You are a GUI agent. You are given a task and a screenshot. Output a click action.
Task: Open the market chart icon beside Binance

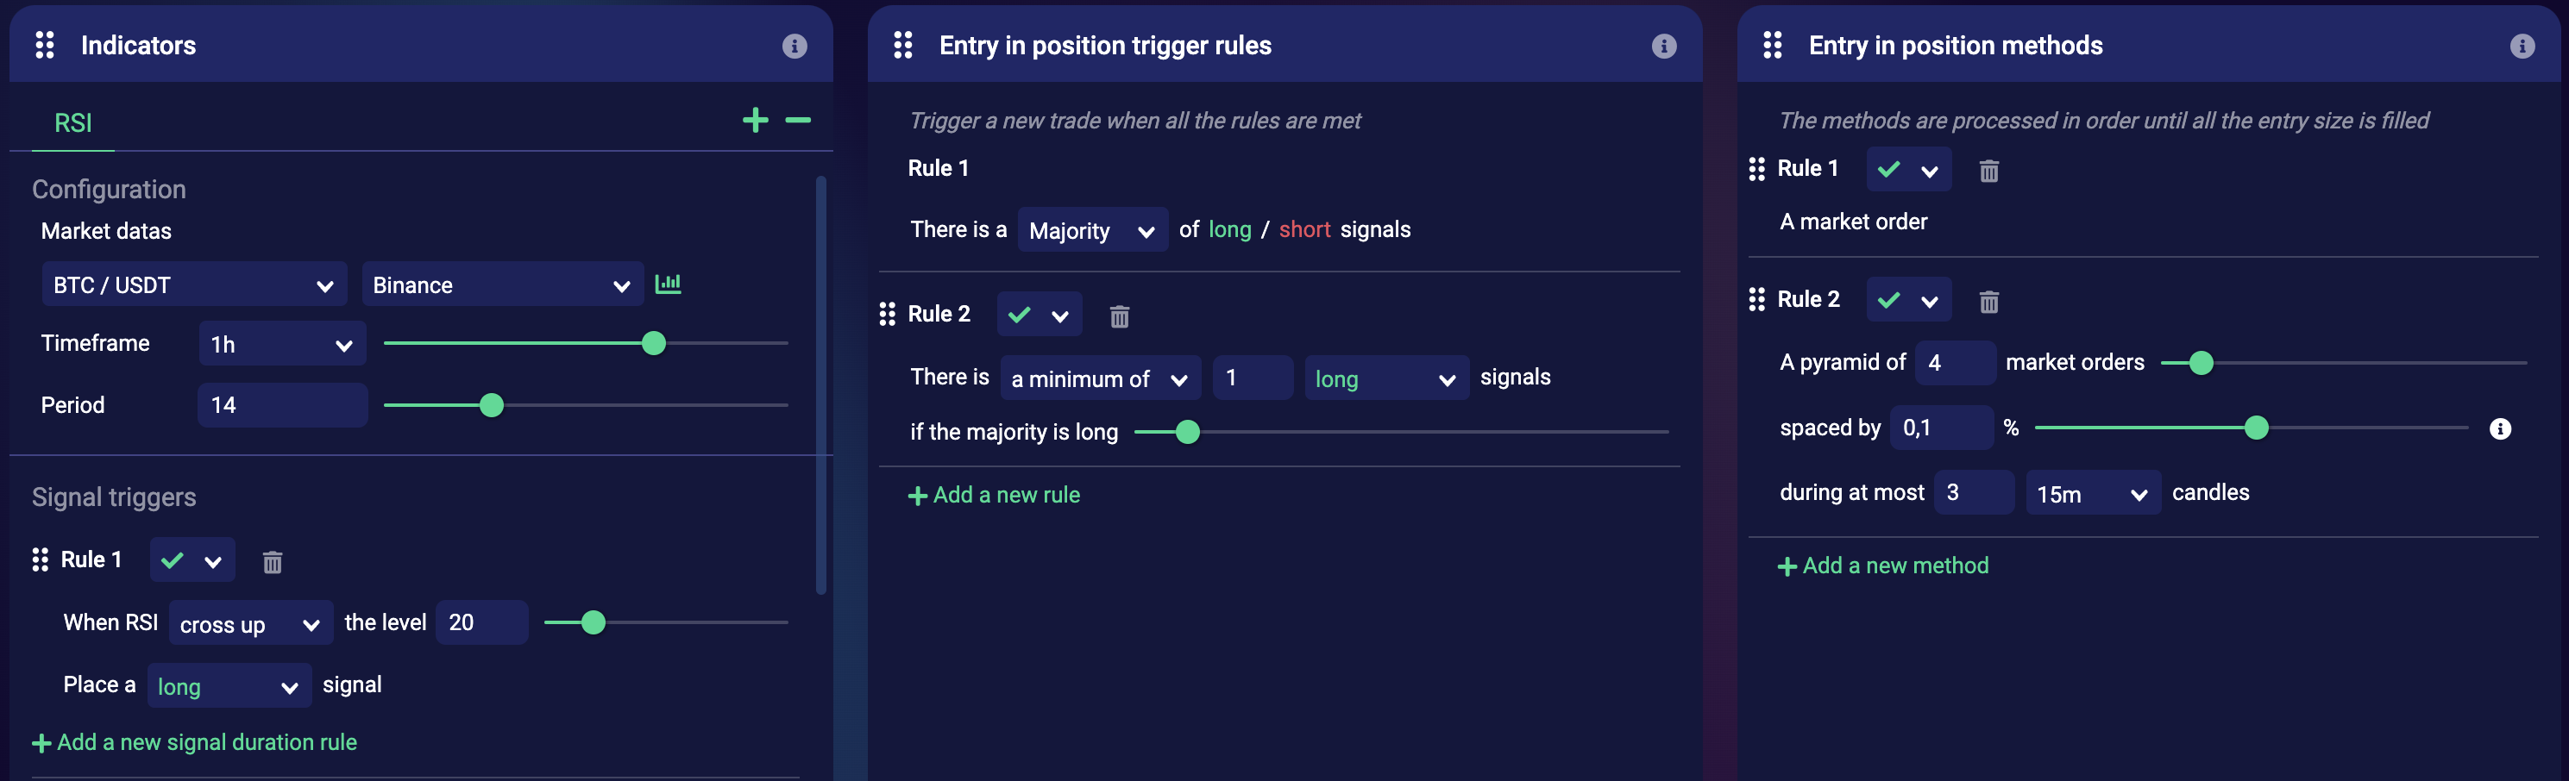pos(669,284)
